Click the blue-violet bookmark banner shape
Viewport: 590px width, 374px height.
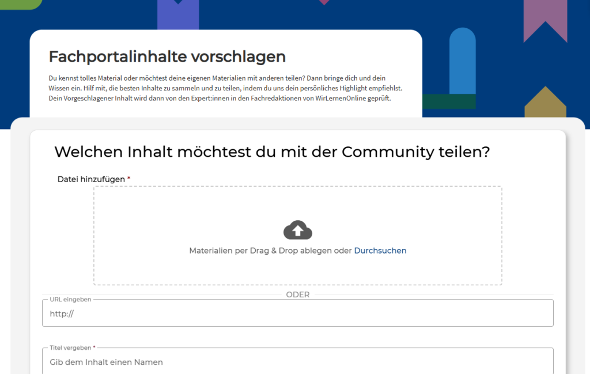point(178,15)
